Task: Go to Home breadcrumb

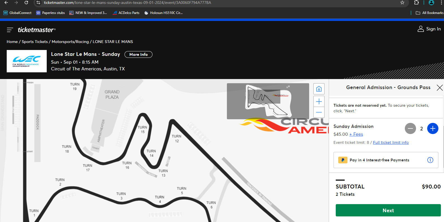Action: [x=12, y=42]
